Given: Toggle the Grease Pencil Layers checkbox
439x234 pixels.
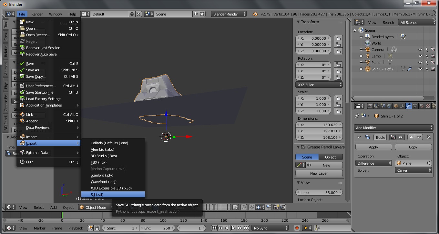Looking at the screenshot, I should pos(303,147).
